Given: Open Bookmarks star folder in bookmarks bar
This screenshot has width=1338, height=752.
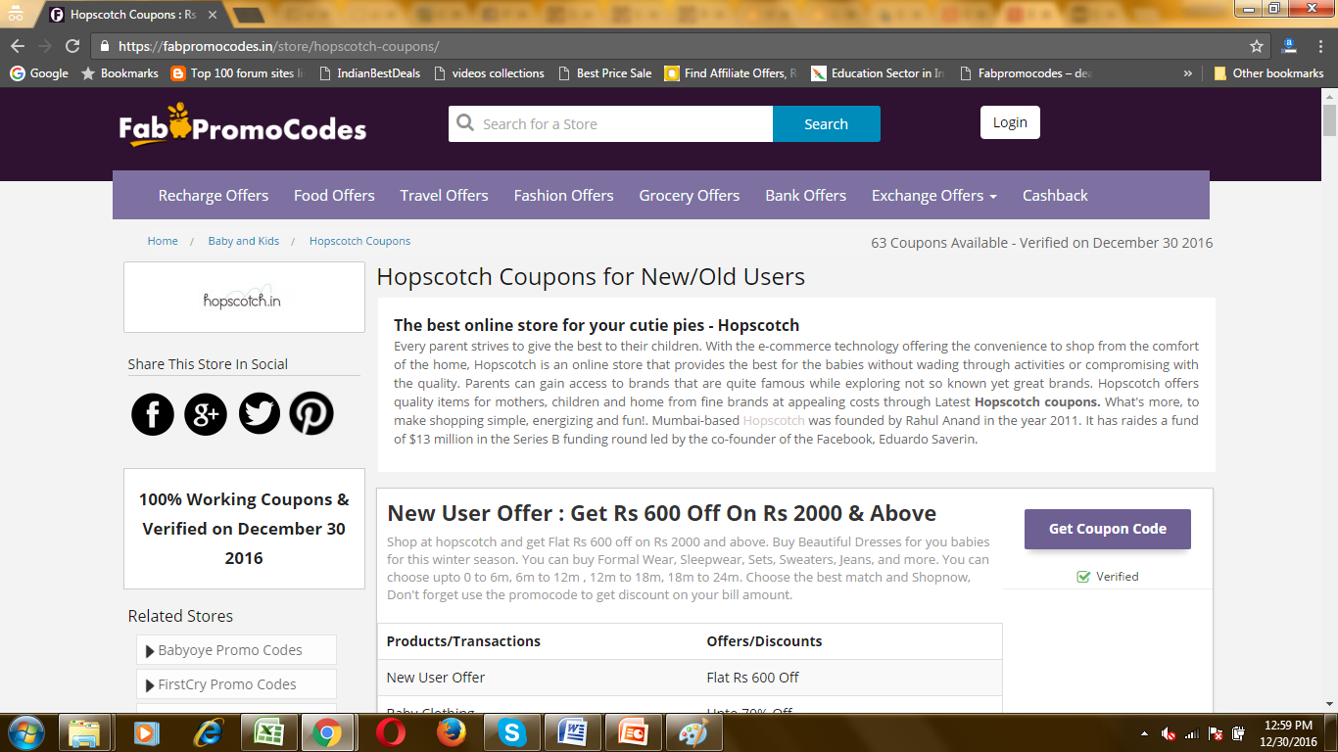Looking at the screenshot, I should click(x=119, y=73).
